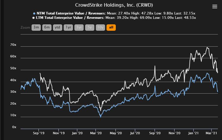Image resolution: width=222 pixels, height=140 pixels.
Task: Click the 50x axis label
Action: [13, 68]
